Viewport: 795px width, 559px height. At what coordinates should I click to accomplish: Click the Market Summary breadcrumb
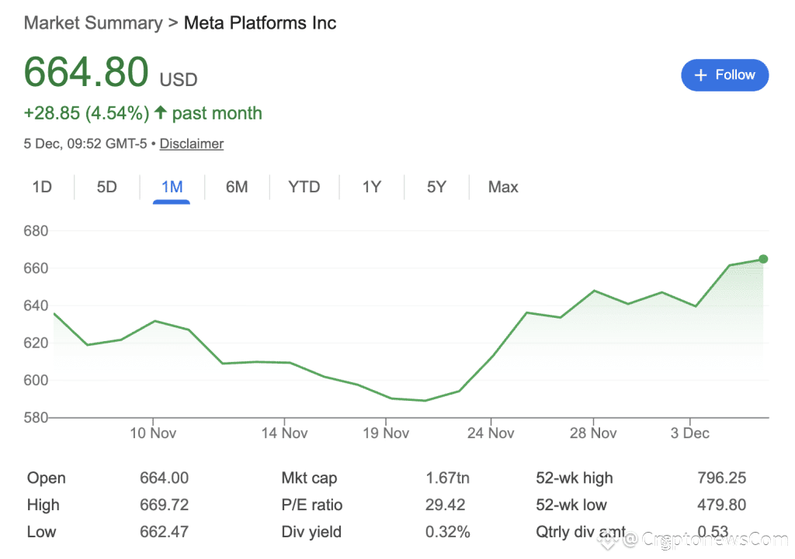pyautogui.click(x=93, y=22)
